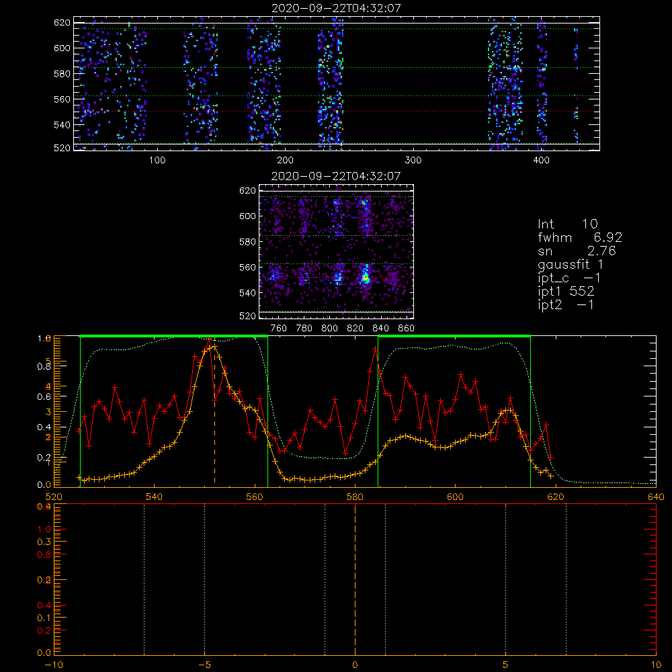The image size is (672, 672).
Task: Select the 'ipt1 552' readout
Action: point(566,292)
